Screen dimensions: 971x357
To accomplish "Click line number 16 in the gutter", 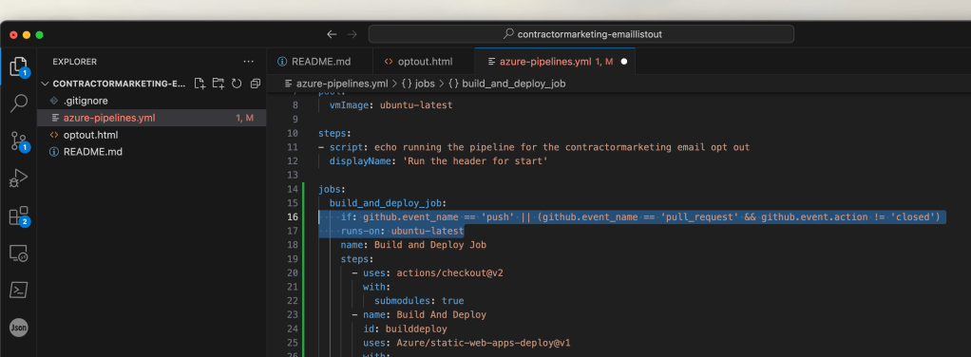I will [293, 216].
